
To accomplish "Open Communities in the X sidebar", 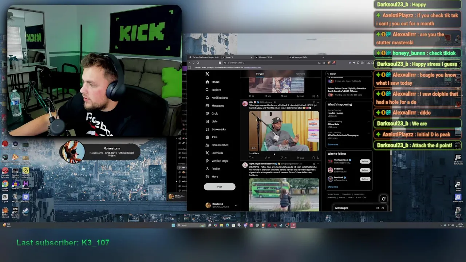I will (217, 145).
